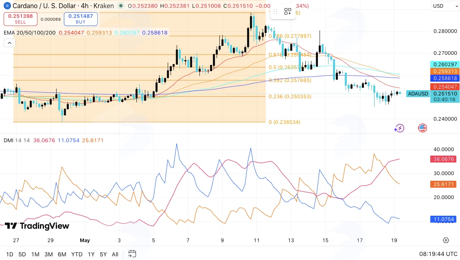Viewport: 460px width, 260px height.
Task: Click the 36.0676 red DMI axis label
Action: (444, 159)
